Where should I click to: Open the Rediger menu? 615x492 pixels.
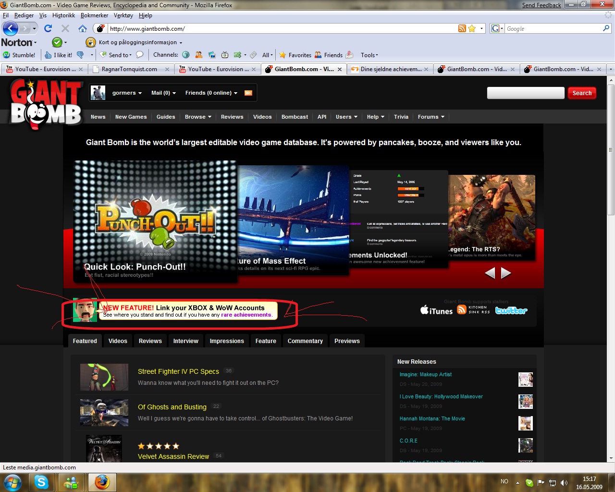pos(24,15)
